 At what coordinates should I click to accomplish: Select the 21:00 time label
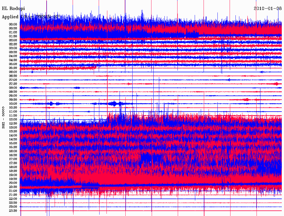(x=13, y=191)
